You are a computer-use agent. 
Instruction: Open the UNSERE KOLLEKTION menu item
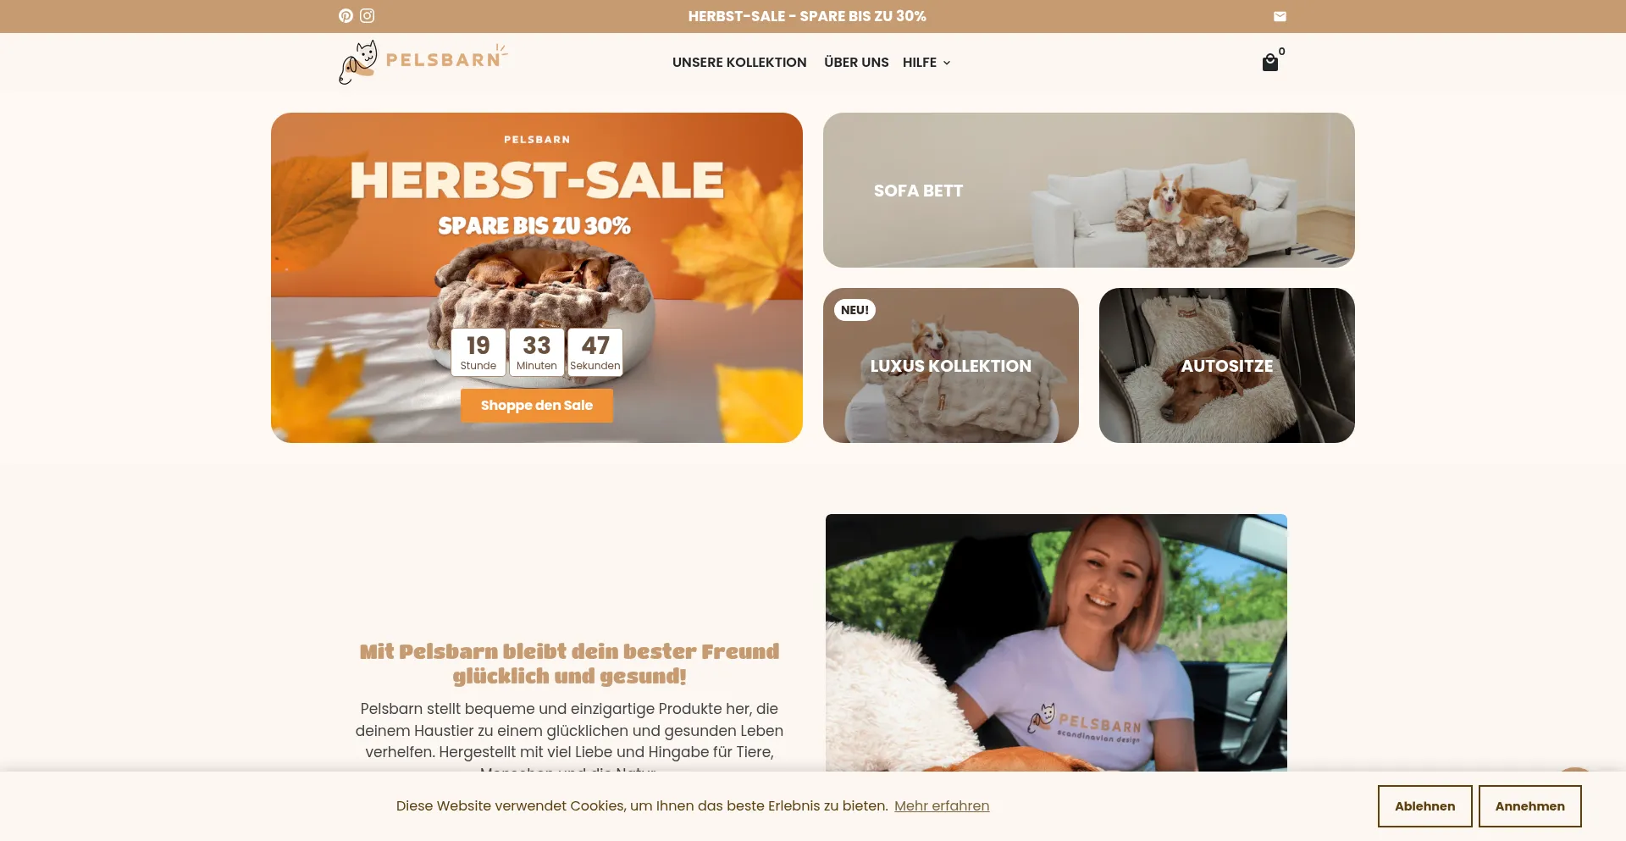[739, 63]
